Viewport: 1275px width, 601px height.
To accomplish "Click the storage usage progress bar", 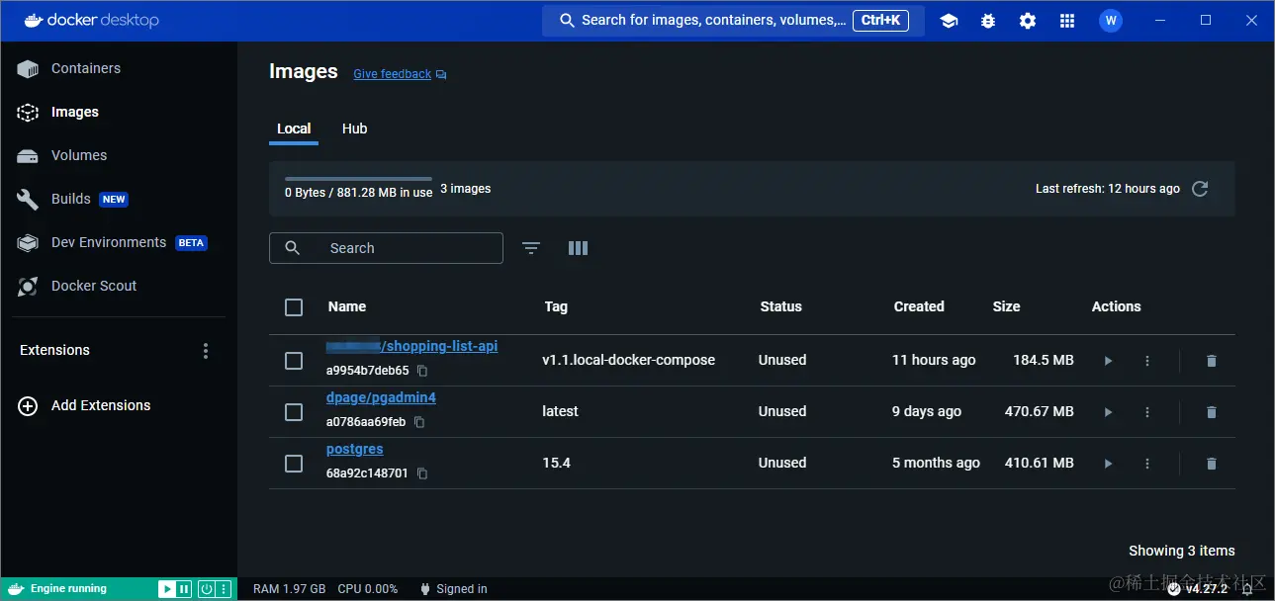I will coord(358,176).
